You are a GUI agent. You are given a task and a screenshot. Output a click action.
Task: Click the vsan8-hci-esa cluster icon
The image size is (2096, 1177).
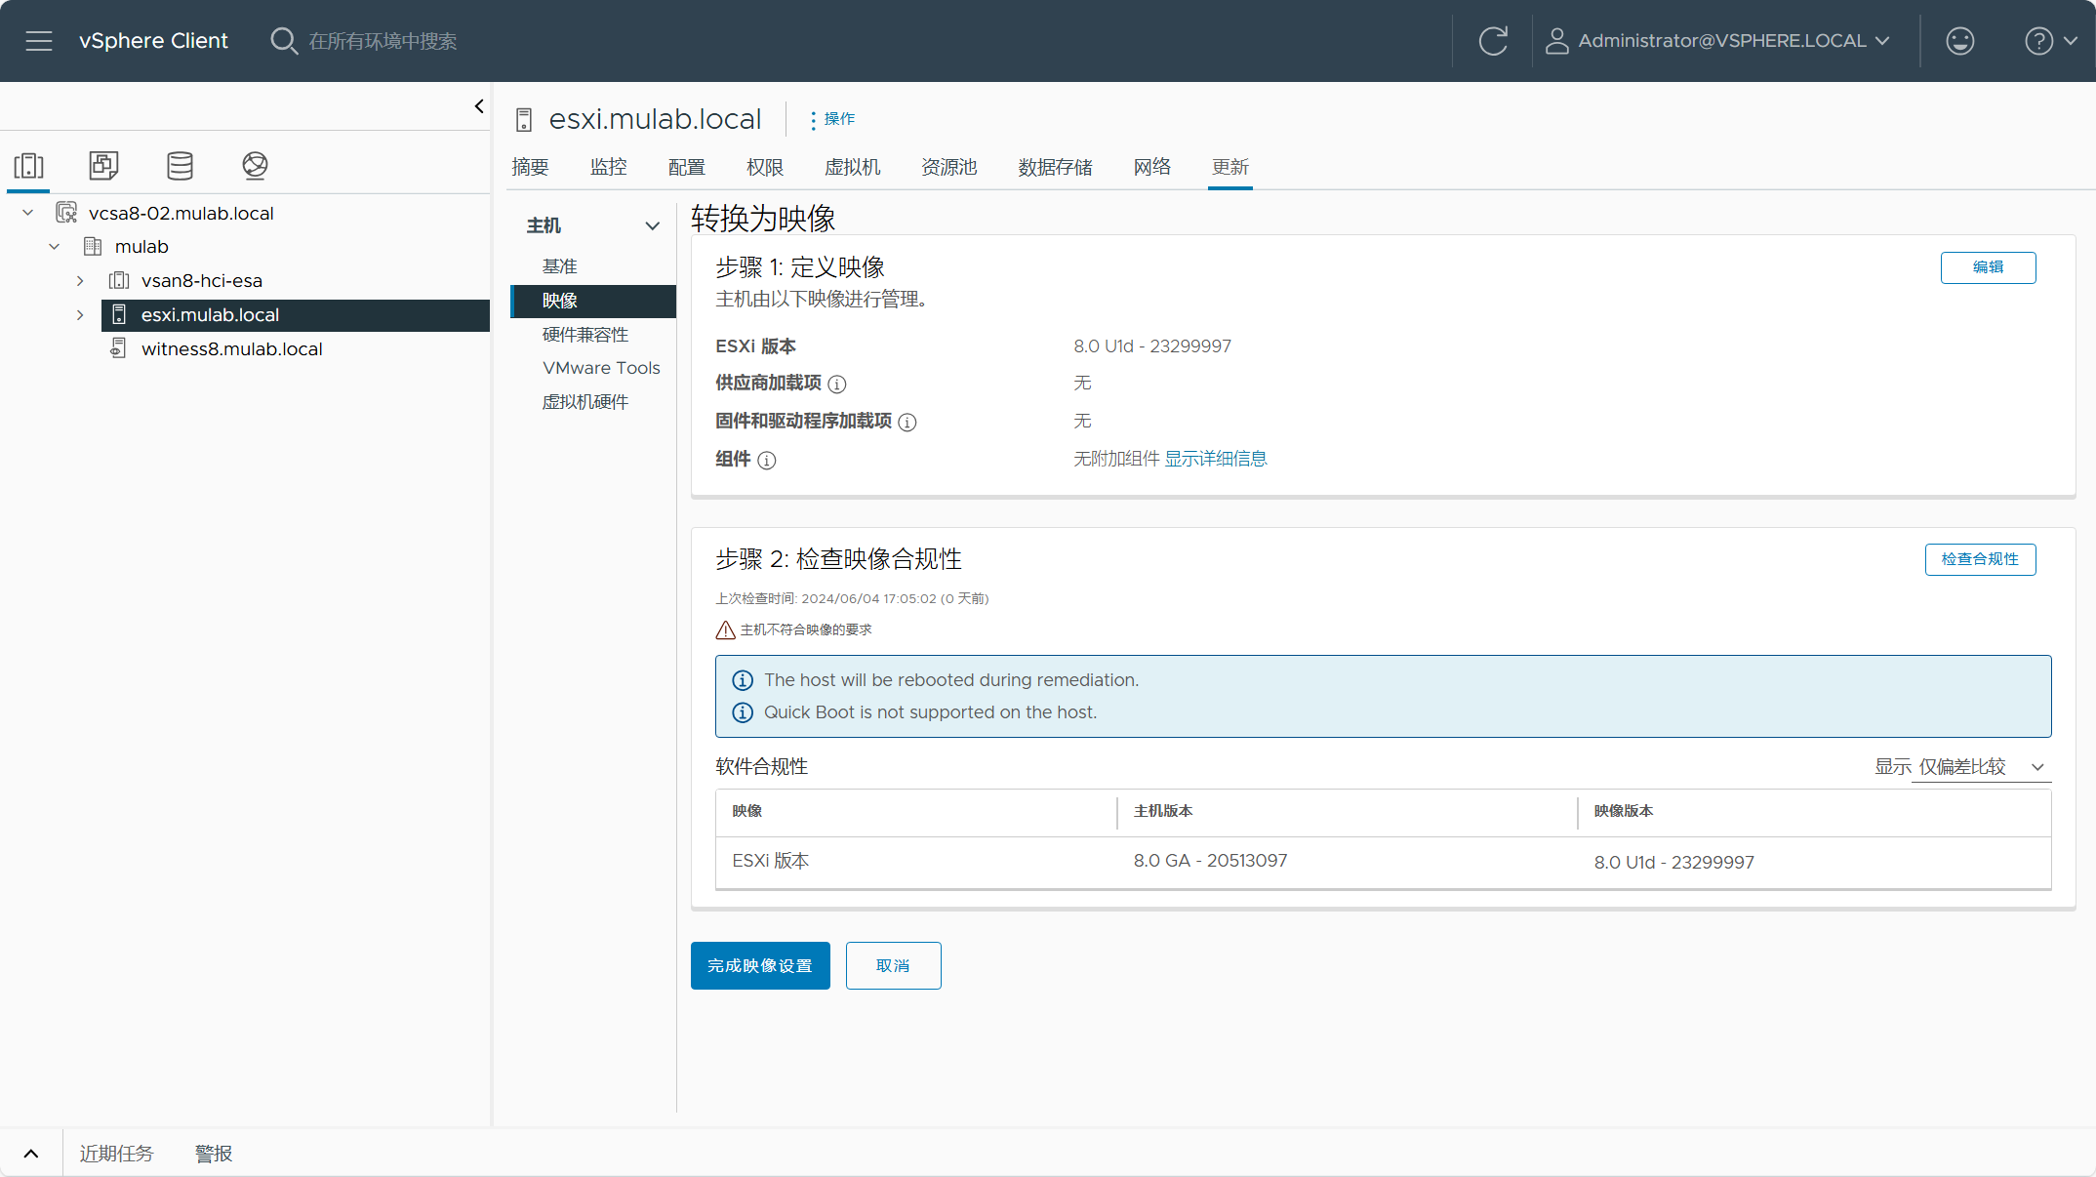tap(119, 281)
